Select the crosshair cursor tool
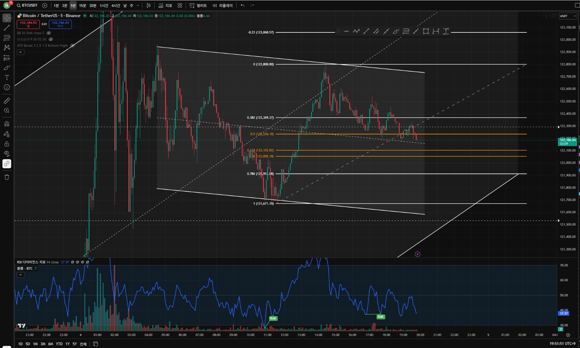The width and height of the screenshot is (580, 348). 7,18
